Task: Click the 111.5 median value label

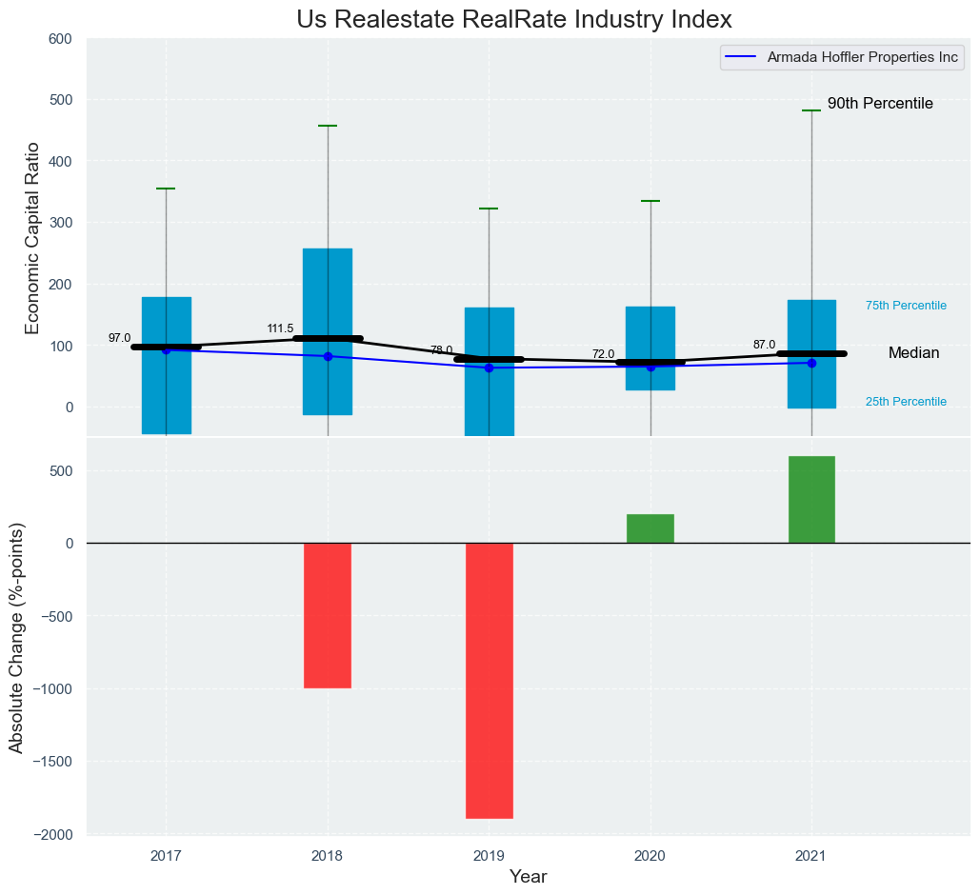Action: pos(280,328)
